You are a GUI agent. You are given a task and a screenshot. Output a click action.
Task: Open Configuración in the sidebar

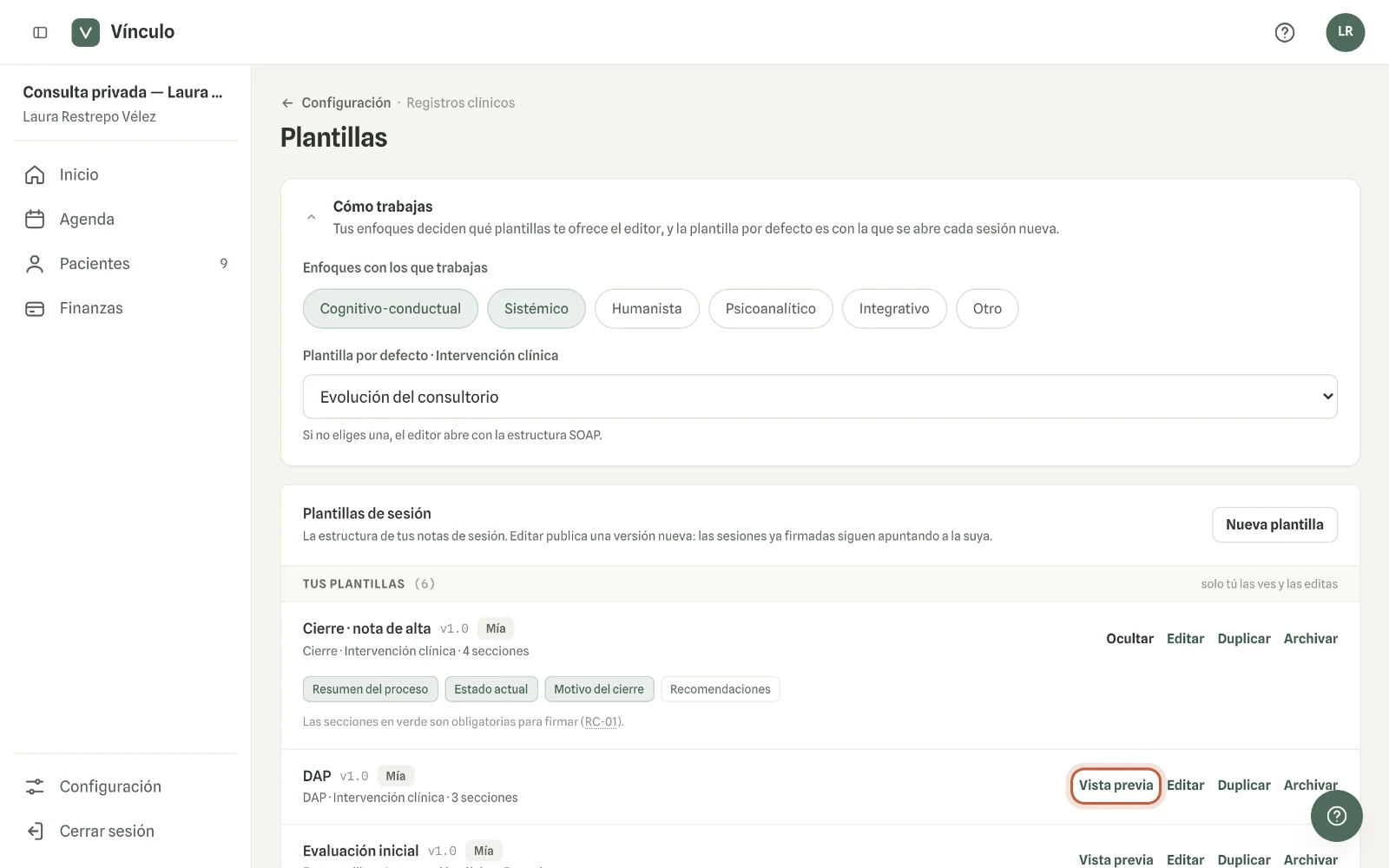coord(125,786)
